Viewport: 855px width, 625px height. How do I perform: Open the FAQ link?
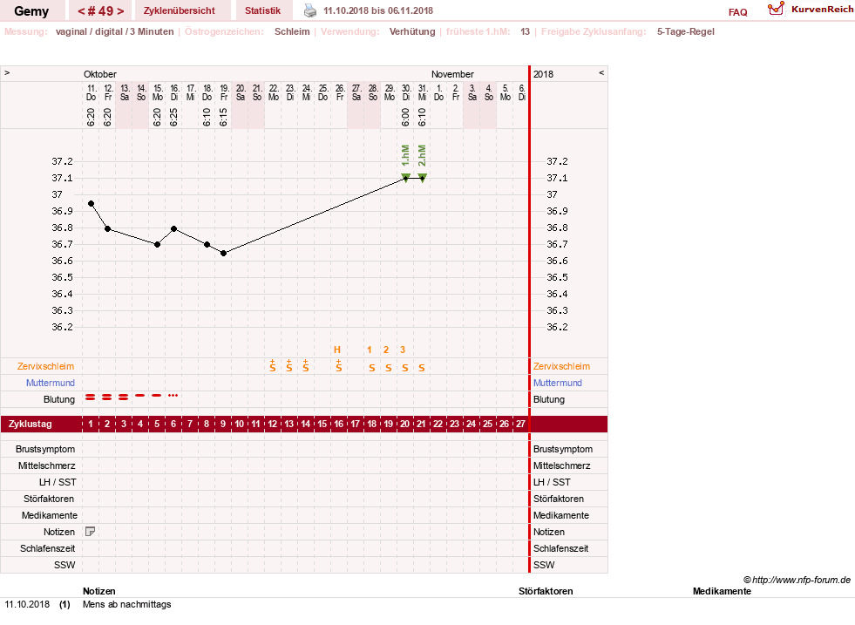click(737, 12)
